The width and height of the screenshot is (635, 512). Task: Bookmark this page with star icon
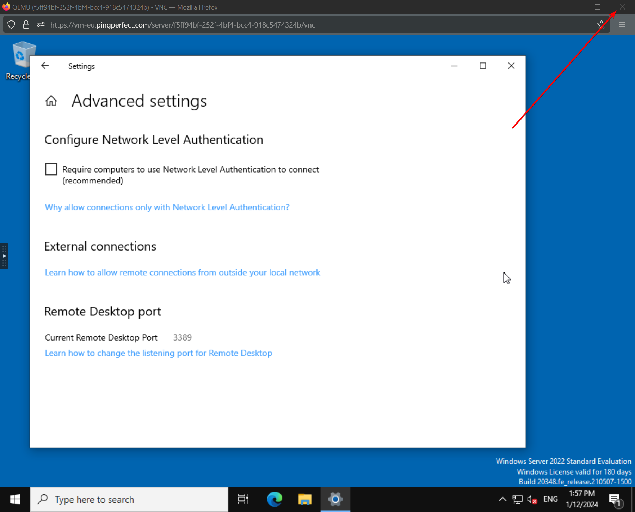tap(601, 25)
